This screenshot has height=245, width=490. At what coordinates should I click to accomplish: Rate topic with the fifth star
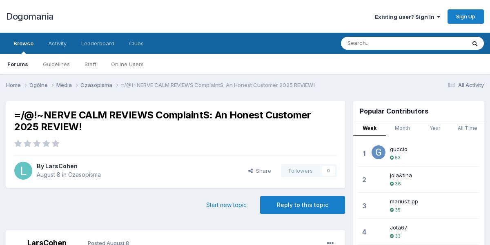point(56,143)
